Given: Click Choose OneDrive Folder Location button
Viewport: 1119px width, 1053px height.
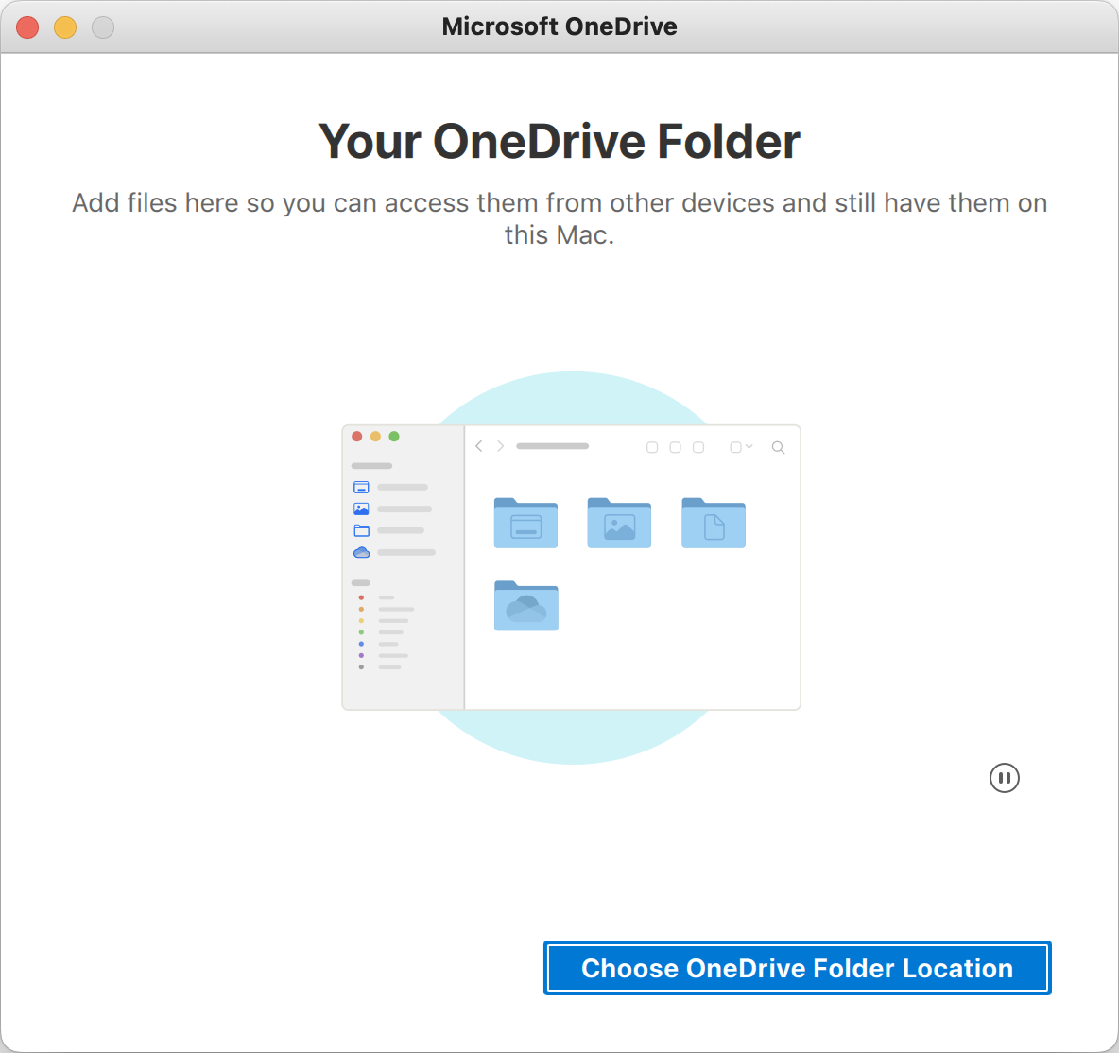Looking at the screenshot, I should pos(797,968).
